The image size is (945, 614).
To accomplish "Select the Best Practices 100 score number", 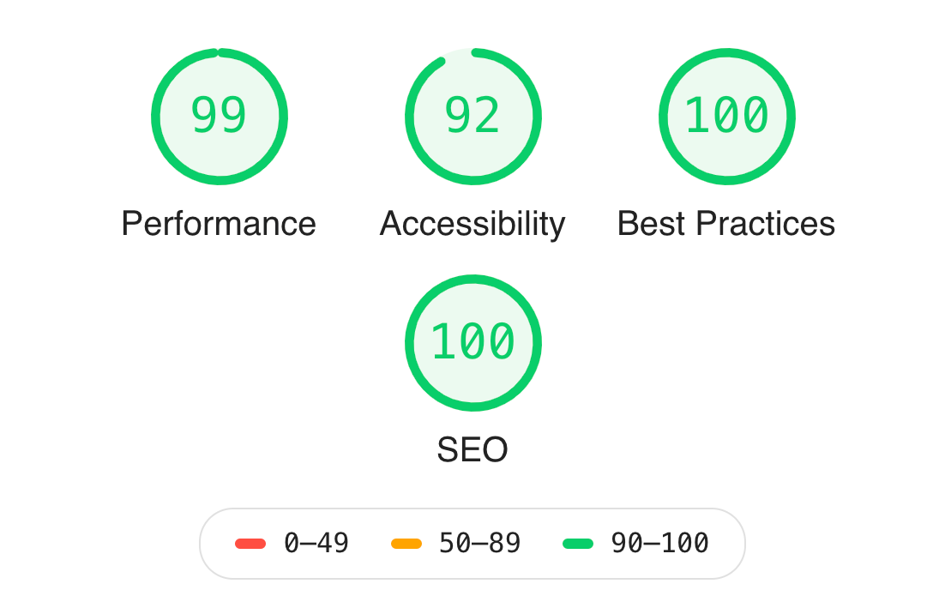I will point(727,115).
